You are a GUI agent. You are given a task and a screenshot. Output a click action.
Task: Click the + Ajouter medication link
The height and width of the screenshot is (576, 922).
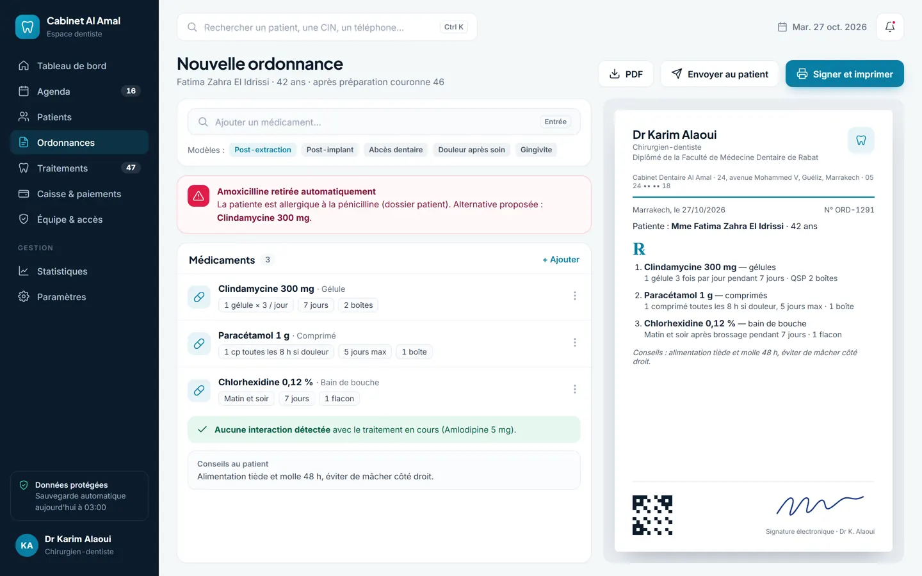(x=561, y=260)
